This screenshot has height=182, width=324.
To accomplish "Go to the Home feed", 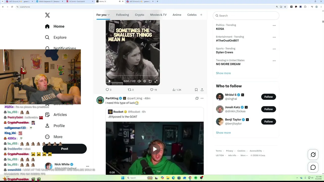I will tap(55, 26).
